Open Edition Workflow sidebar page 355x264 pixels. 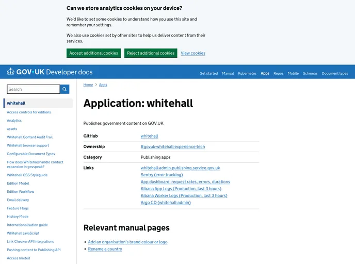(x=20, y=191)
